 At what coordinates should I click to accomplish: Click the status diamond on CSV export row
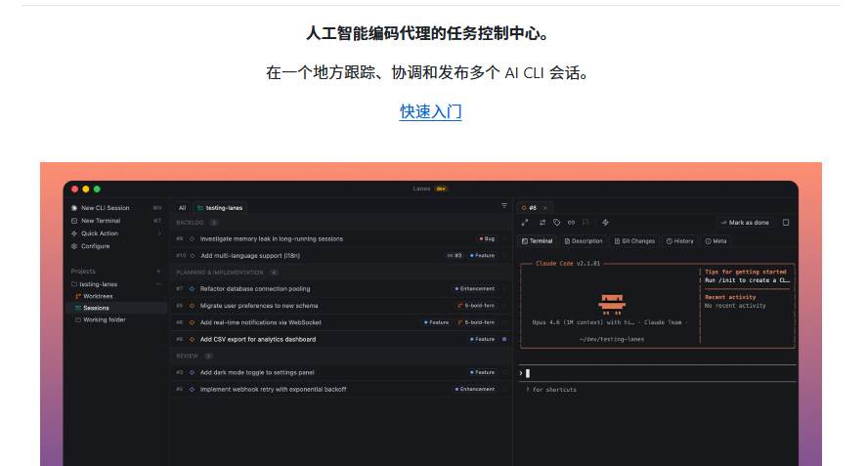pos(192,339)
